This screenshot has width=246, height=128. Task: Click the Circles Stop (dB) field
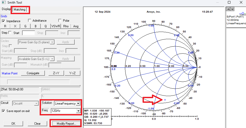50,51
